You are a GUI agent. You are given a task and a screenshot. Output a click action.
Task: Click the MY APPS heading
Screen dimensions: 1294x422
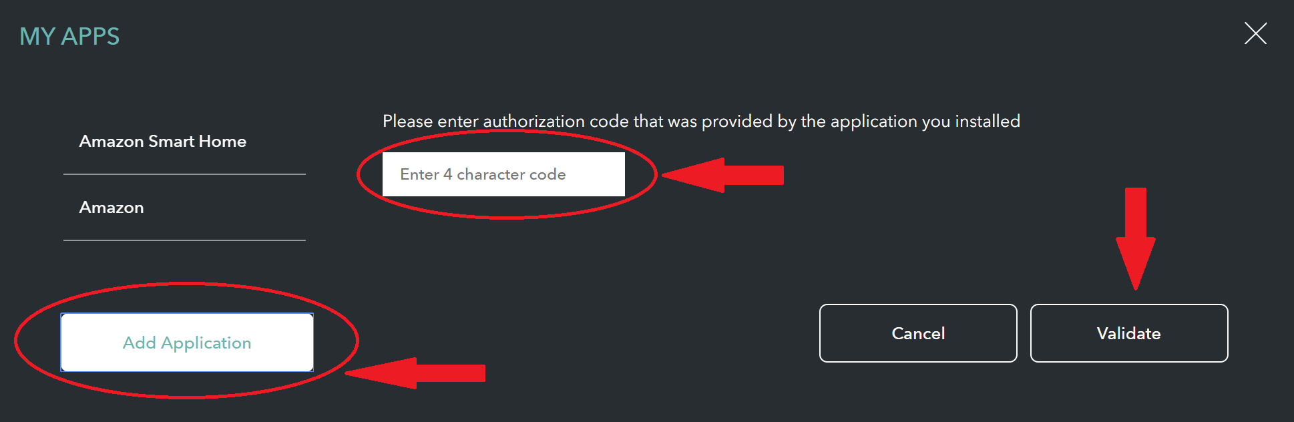pyautogui.click(x=69, y=36)
